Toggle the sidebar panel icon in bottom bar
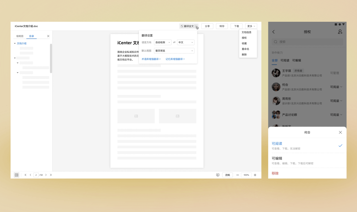The height and width of the screenshot is (212, 357). (16, 175)
